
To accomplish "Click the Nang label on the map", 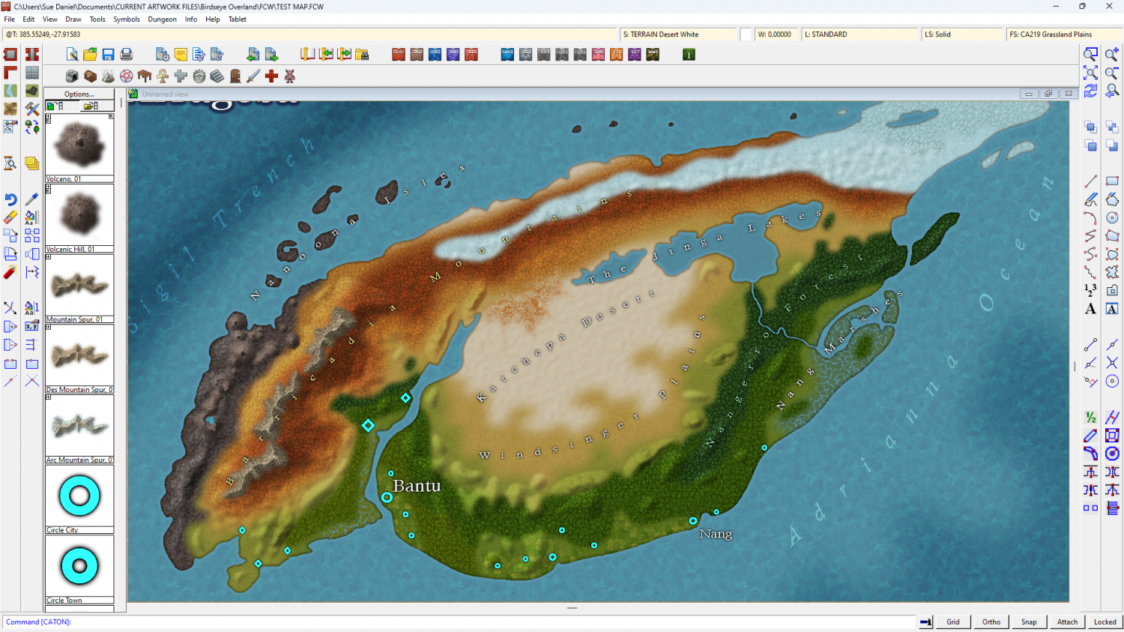I will (x=716, y=534).
